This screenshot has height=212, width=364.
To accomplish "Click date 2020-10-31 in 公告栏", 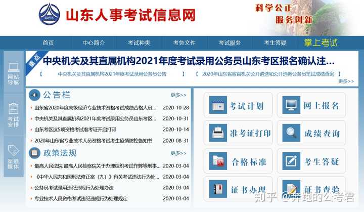I will click(176, 119).
